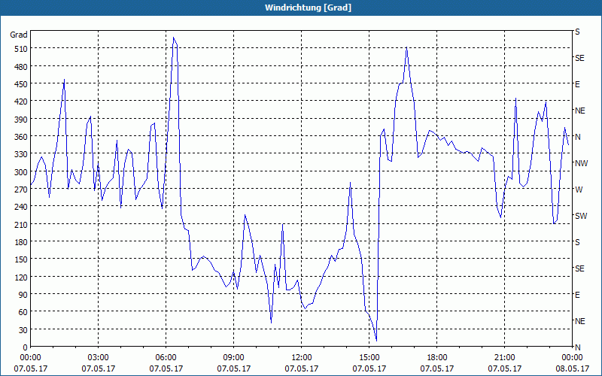Image resolution: width=602 pixels, height=376 pixels.
Task: Click the 15:00 time label
Action: tap(369, 358)
